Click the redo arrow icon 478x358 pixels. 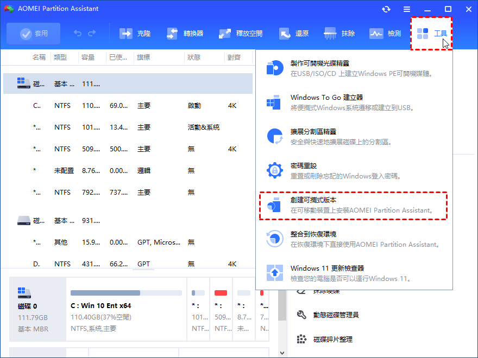92,33
